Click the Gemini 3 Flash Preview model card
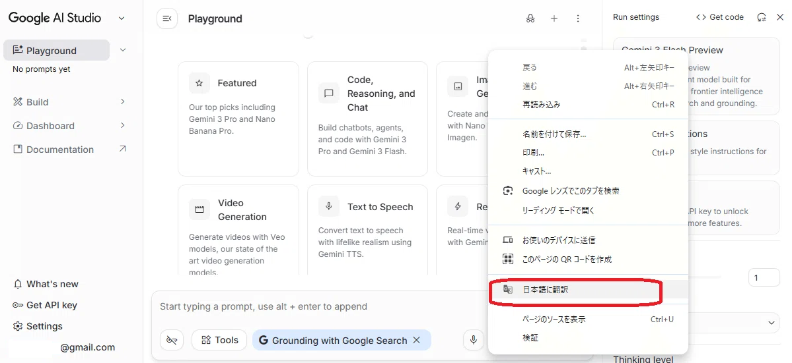The width and height of the screenshot is (792, 363). [696, 76]
